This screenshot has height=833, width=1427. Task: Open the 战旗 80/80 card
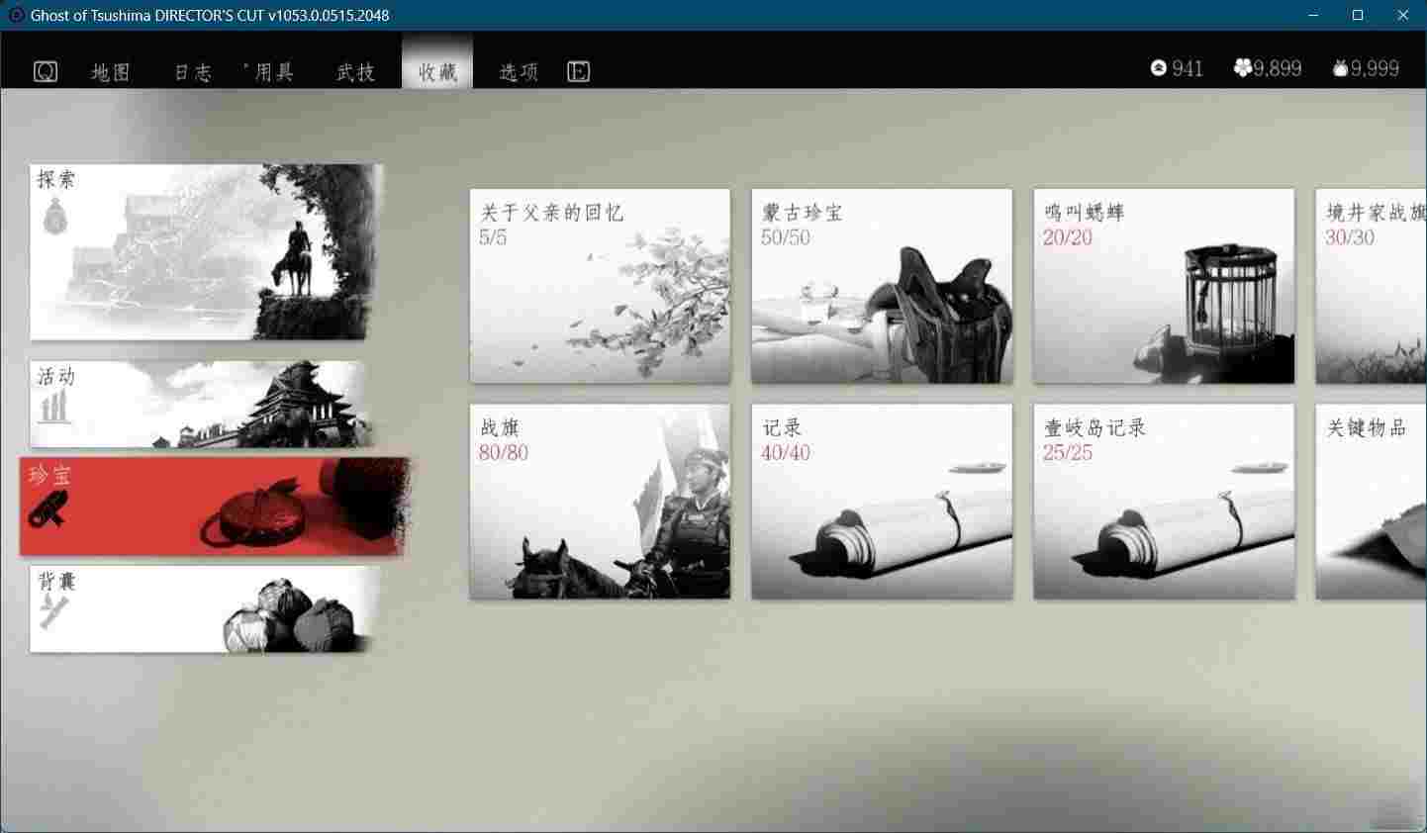(600, 502)
